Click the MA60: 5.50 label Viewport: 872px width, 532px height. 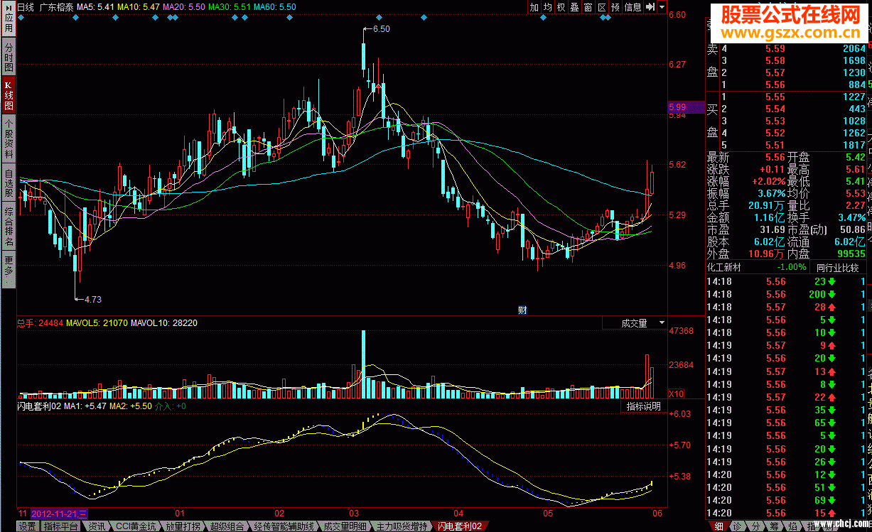tap(275, 6)
